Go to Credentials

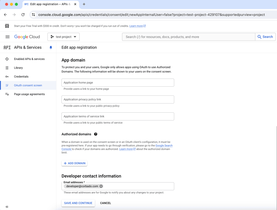pos(21,77)
